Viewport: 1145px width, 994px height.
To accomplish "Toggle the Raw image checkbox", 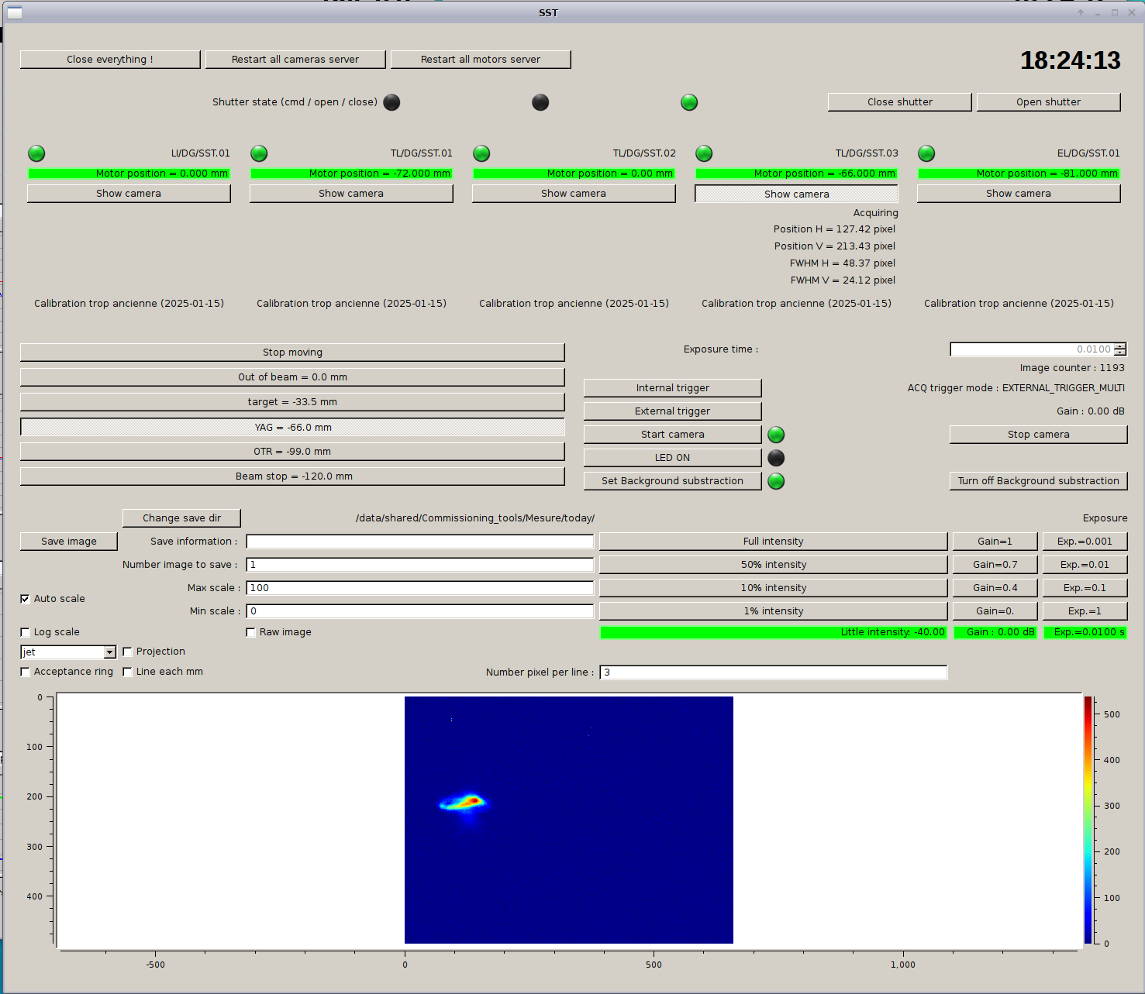I will pos(250,632).
